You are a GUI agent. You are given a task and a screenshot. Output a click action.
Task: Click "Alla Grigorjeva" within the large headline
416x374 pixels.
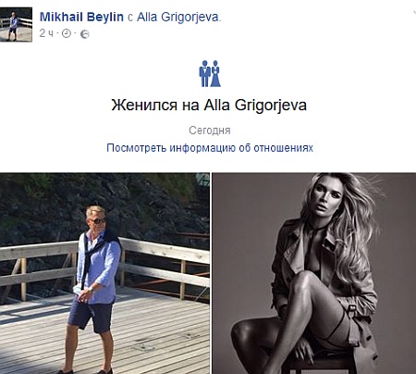(x=255, y=106)
